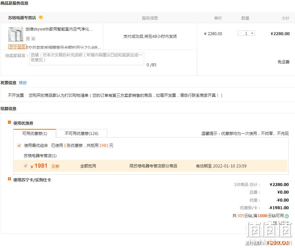
Task: Expand the 使用苏宁卡/乐购仕卡 section
Action: point(9,179)
